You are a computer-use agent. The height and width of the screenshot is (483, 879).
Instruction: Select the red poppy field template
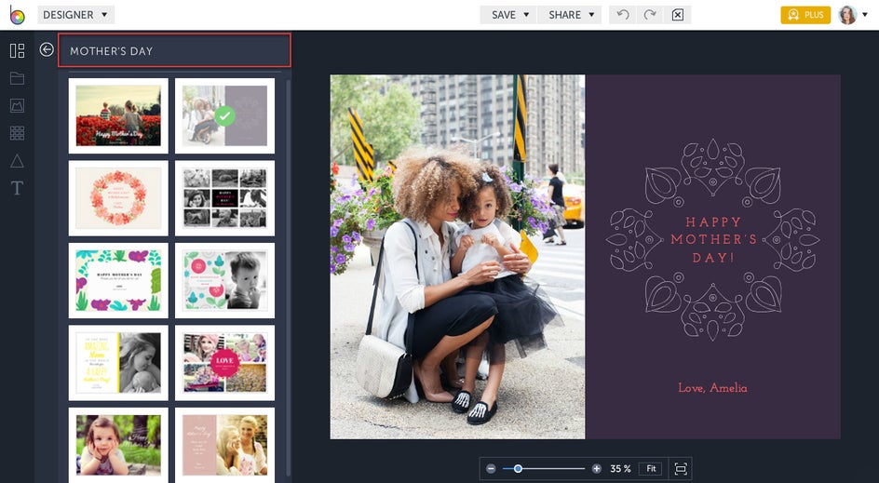(x=118, y=116)
